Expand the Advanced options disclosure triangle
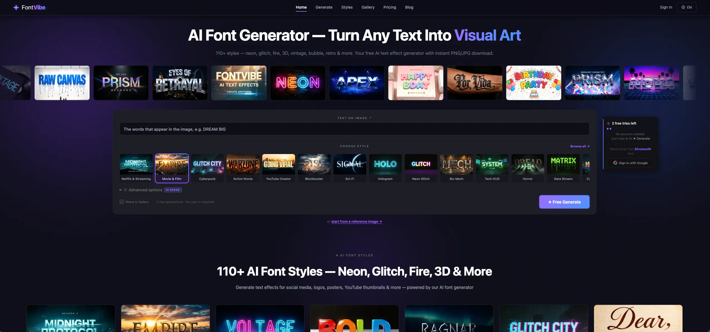The height and width of the screenshot is (332, 710). point(120,190)
